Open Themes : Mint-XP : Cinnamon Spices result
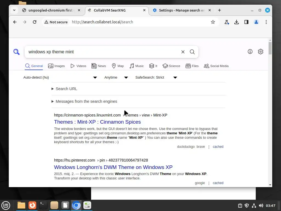281x211 pixels. click(x=97, y=122)
